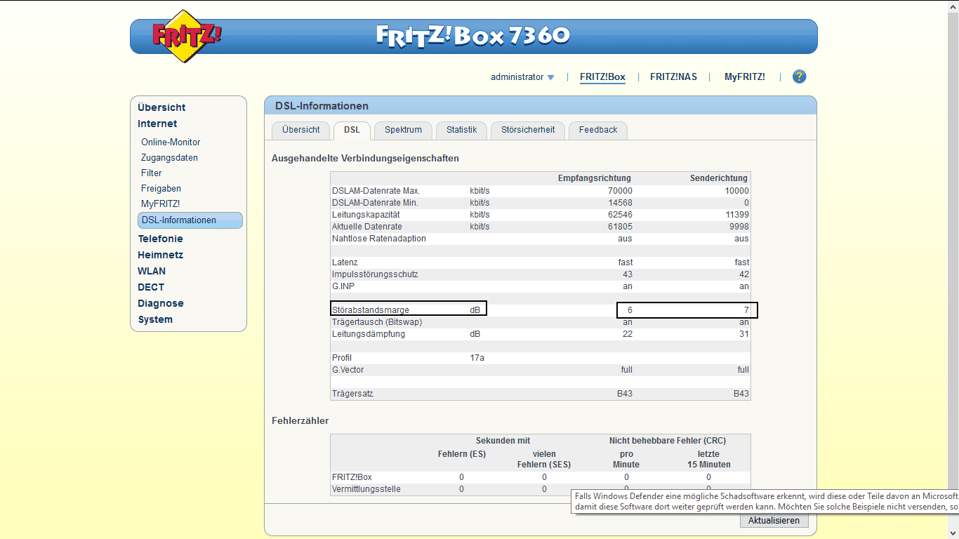Open Filter submenu entry

click(x=152, y=173)
